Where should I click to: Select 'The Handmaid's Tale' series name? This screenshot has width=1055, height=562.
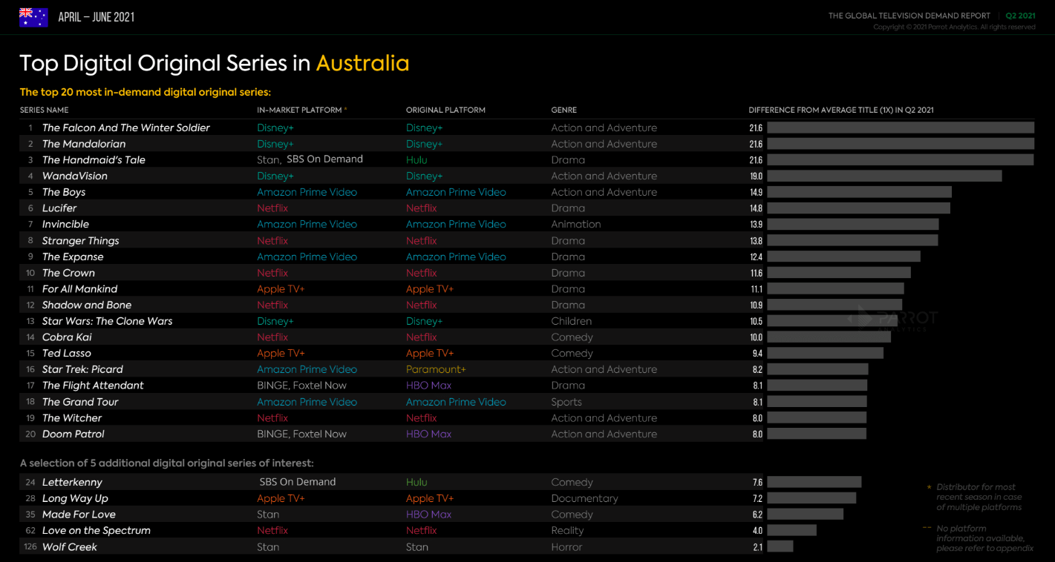pyautogui.click(x=94, y=160)
